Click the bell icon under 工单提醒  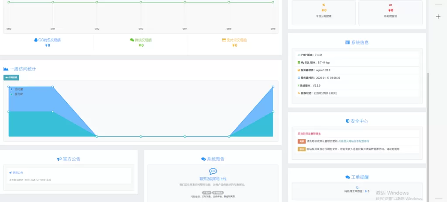tap(357, 187)
